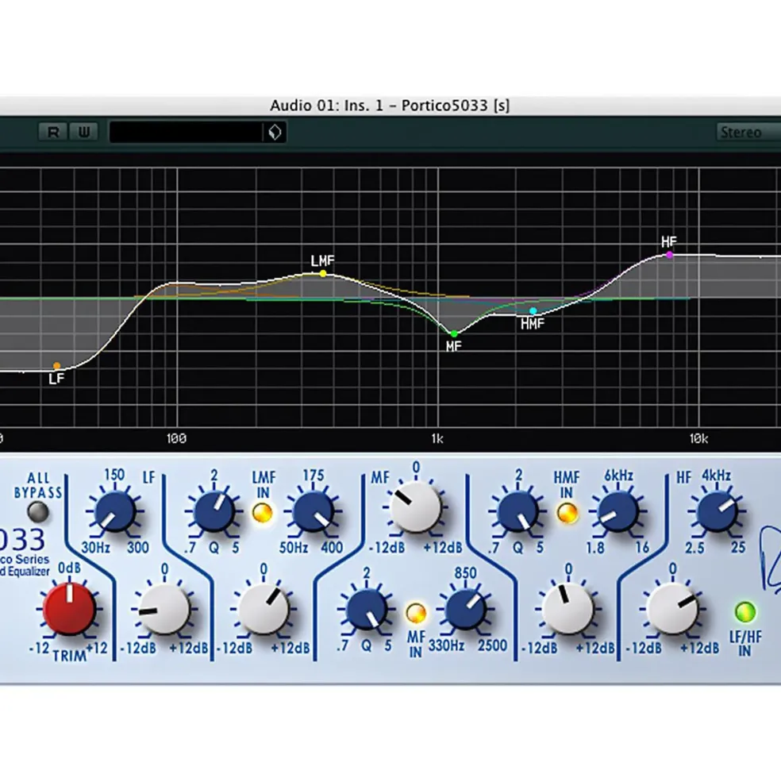Viewport: 781px width, 782px height.
Task: Click the LF gain knob
Action: coord(164,610)
